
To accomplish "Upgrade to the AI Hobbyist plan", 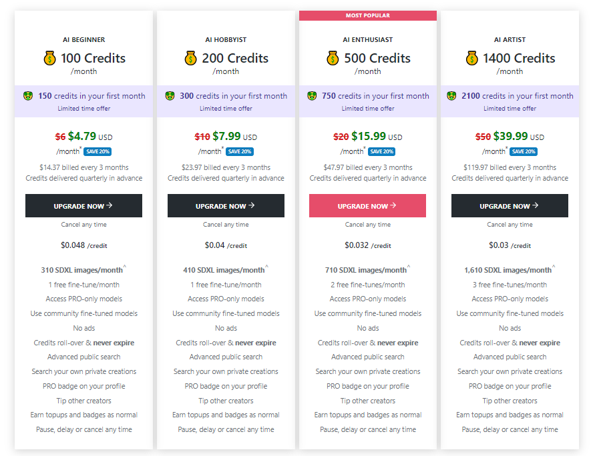I will [226, 206].
